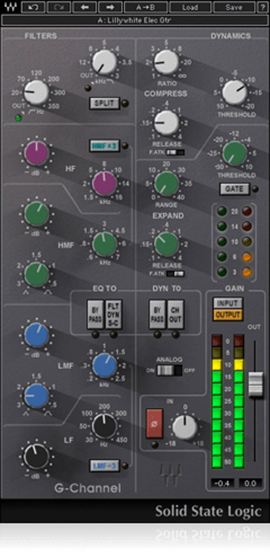270x557 pixels.
Task: Click the HMF gain dB knob
Action: tap(37, 214)
